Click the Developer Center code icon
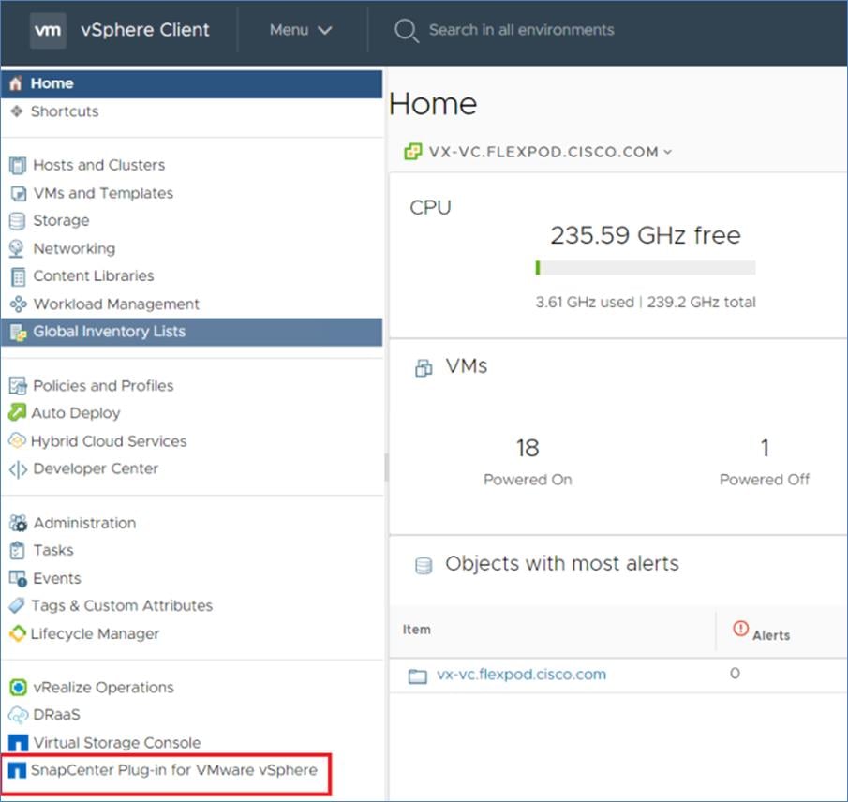Viewport: 848px width, 802px height. pyautogui.click(x=18, y=469)
